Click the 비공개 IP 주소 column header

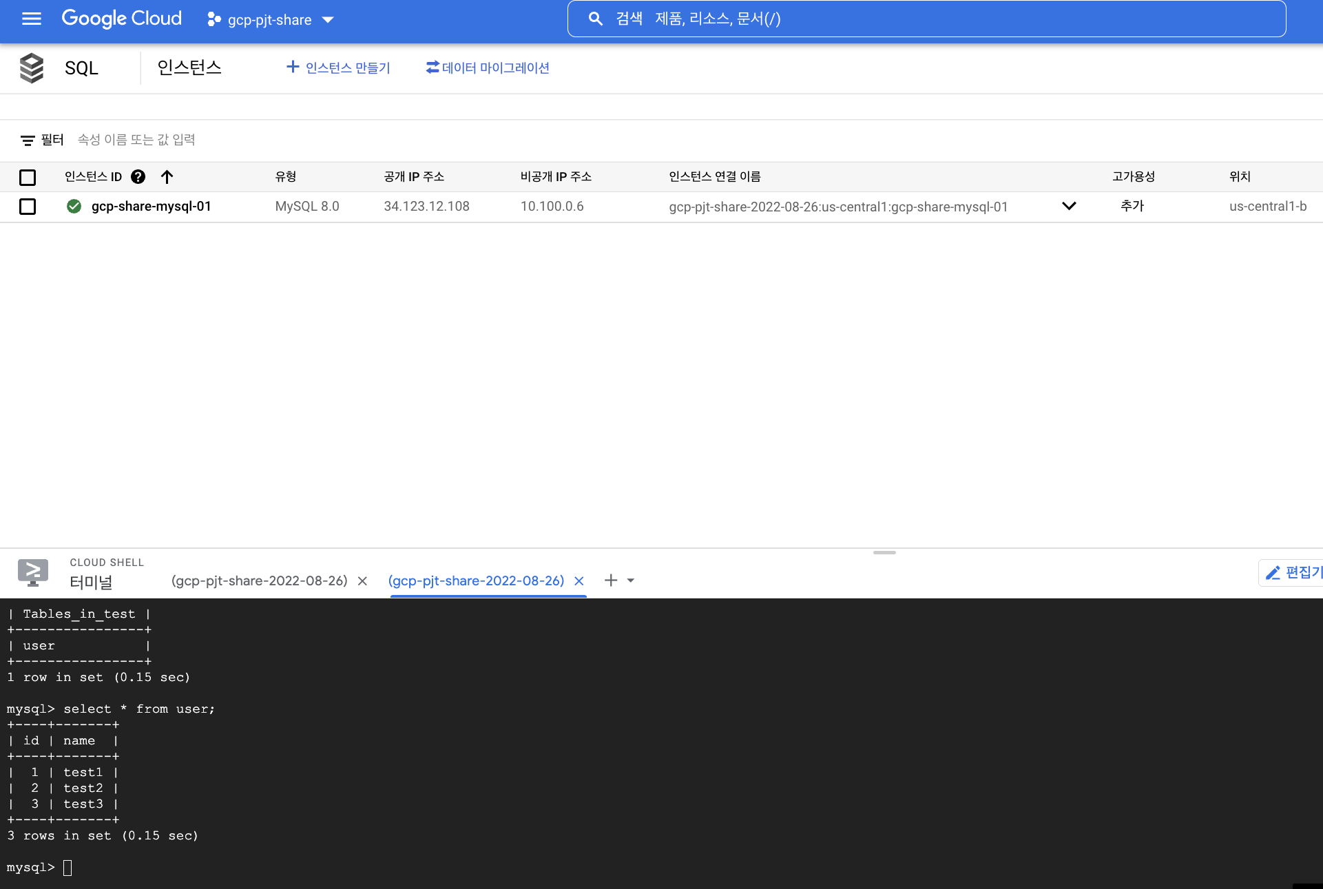click(x=556, y=177)
